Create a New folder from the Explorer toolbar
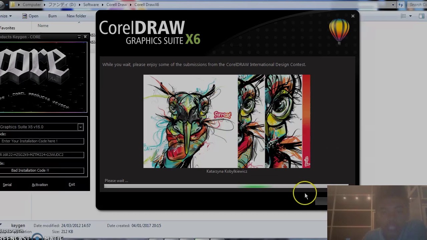The image size is (427, 240). [x=76, y=16]
